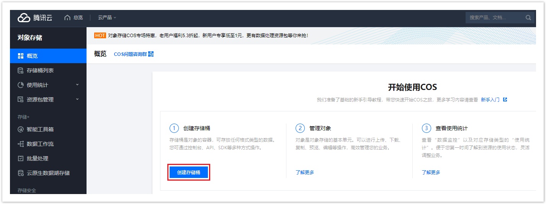The width and height of the screenshot is (546, 204).
Task: Open 资源包管理 in the sidebar
Action: point(48,100)
